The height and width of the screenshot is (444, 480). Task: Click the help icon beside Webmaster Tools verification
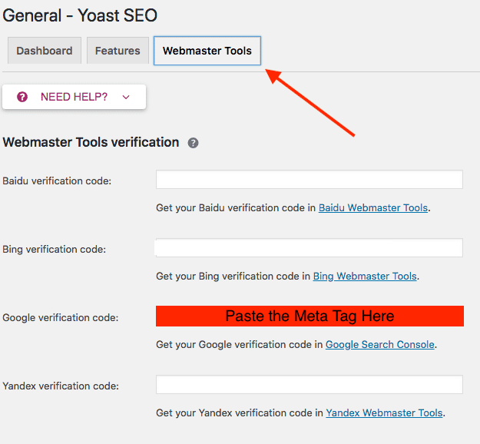click(x=193, y=143)
